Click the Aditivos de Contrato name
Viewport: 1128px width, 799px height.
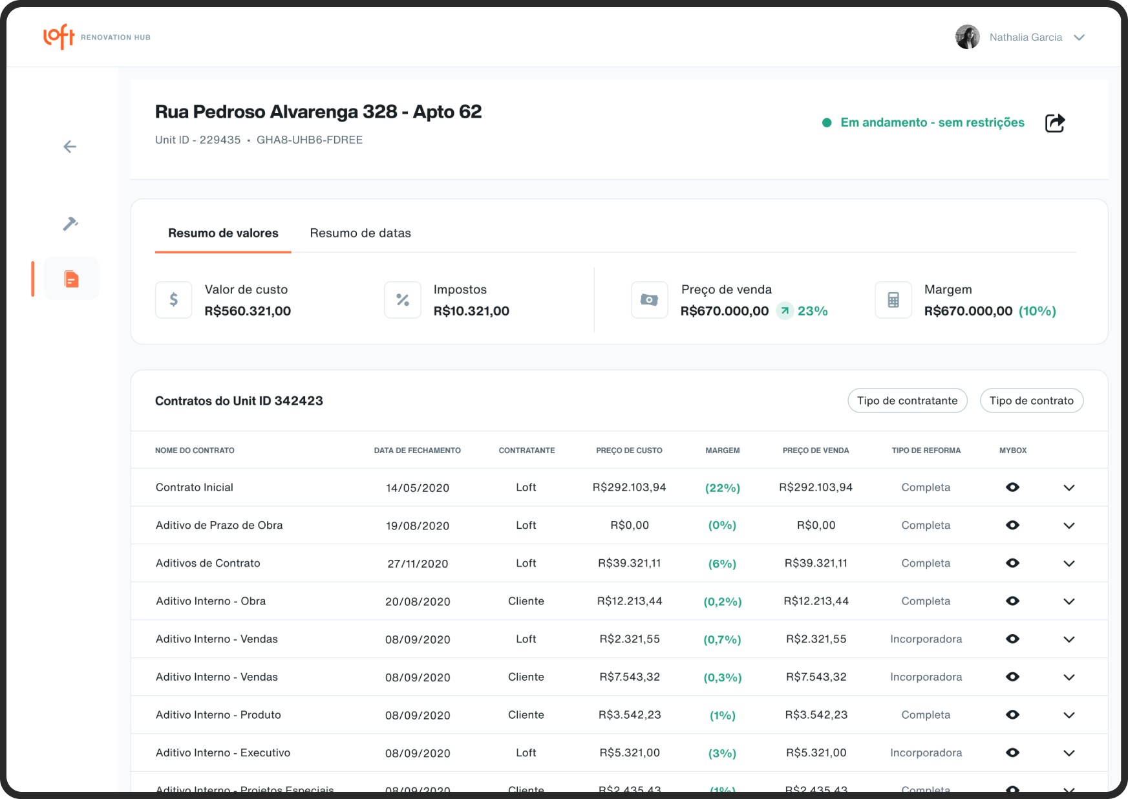(x=208, y=563)
